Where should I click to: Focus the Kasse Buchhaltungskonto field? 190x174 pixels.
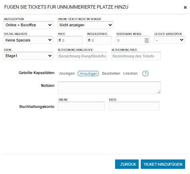(x=134, y=106)
